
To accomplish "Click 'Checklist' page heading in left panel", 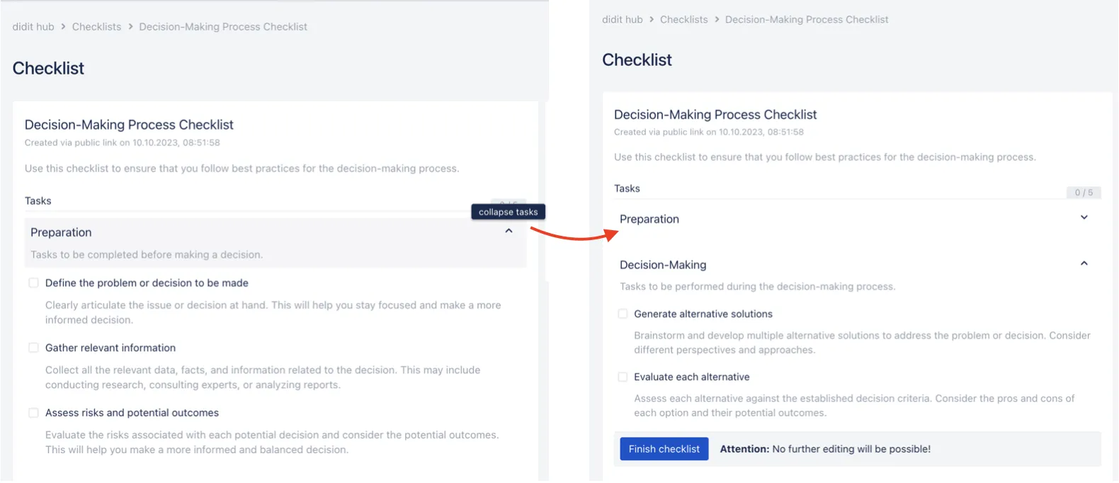I will point(48,68).
